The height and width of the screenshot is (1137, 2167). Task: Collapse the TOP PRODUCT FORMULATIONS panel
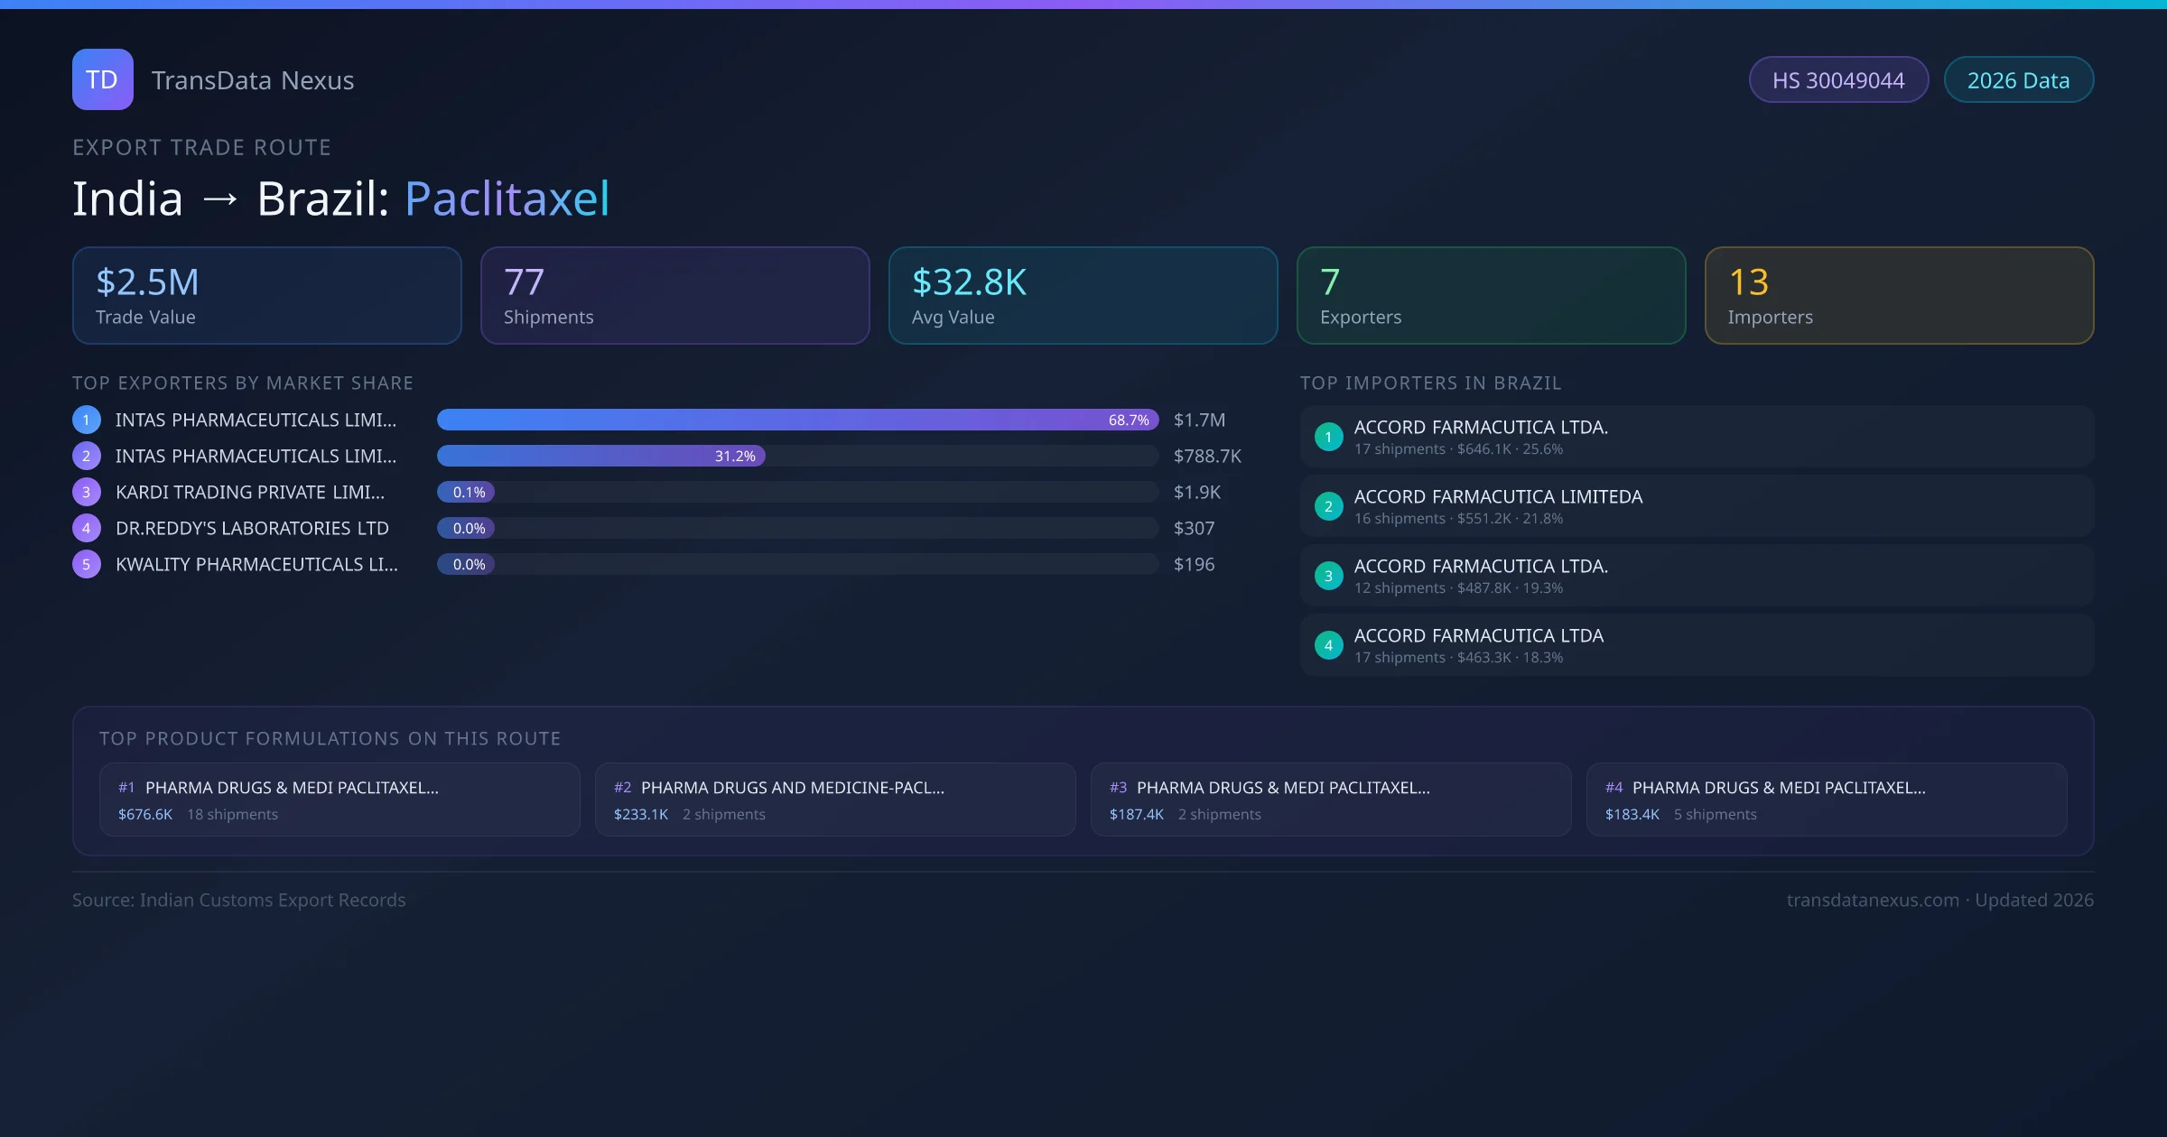(330, 737)
